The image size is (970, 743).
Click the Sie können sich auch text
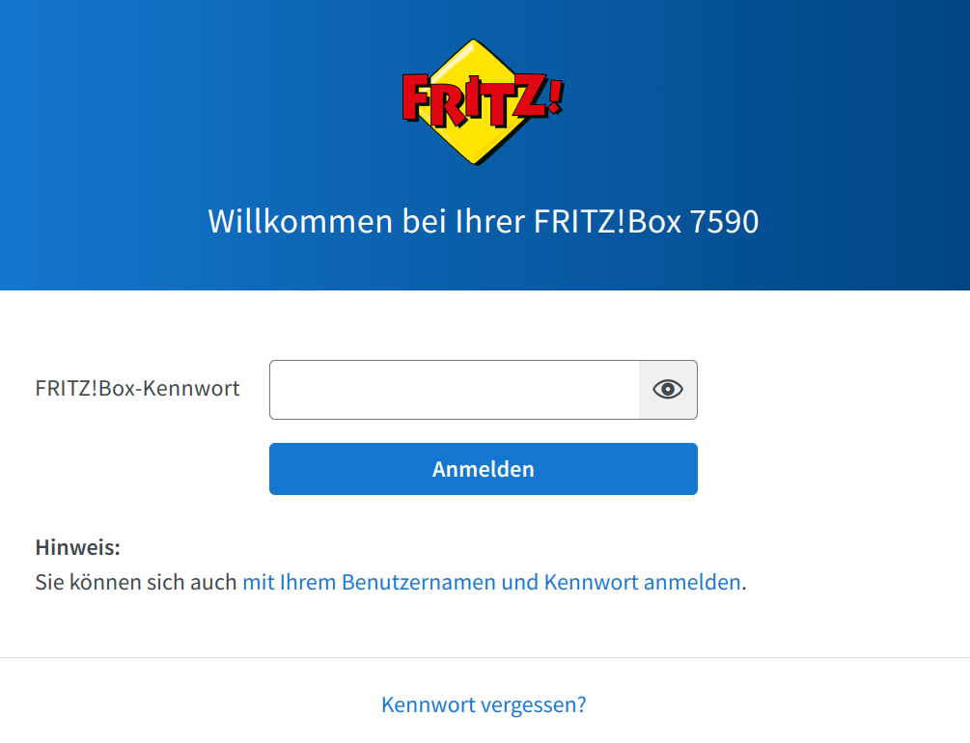(136, 582)
